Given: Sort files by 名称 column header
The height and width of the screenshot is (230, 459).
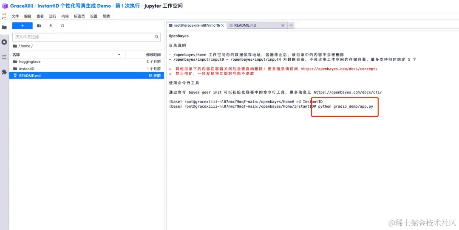Looking at the screenshot, I should [x=67, y=55].
